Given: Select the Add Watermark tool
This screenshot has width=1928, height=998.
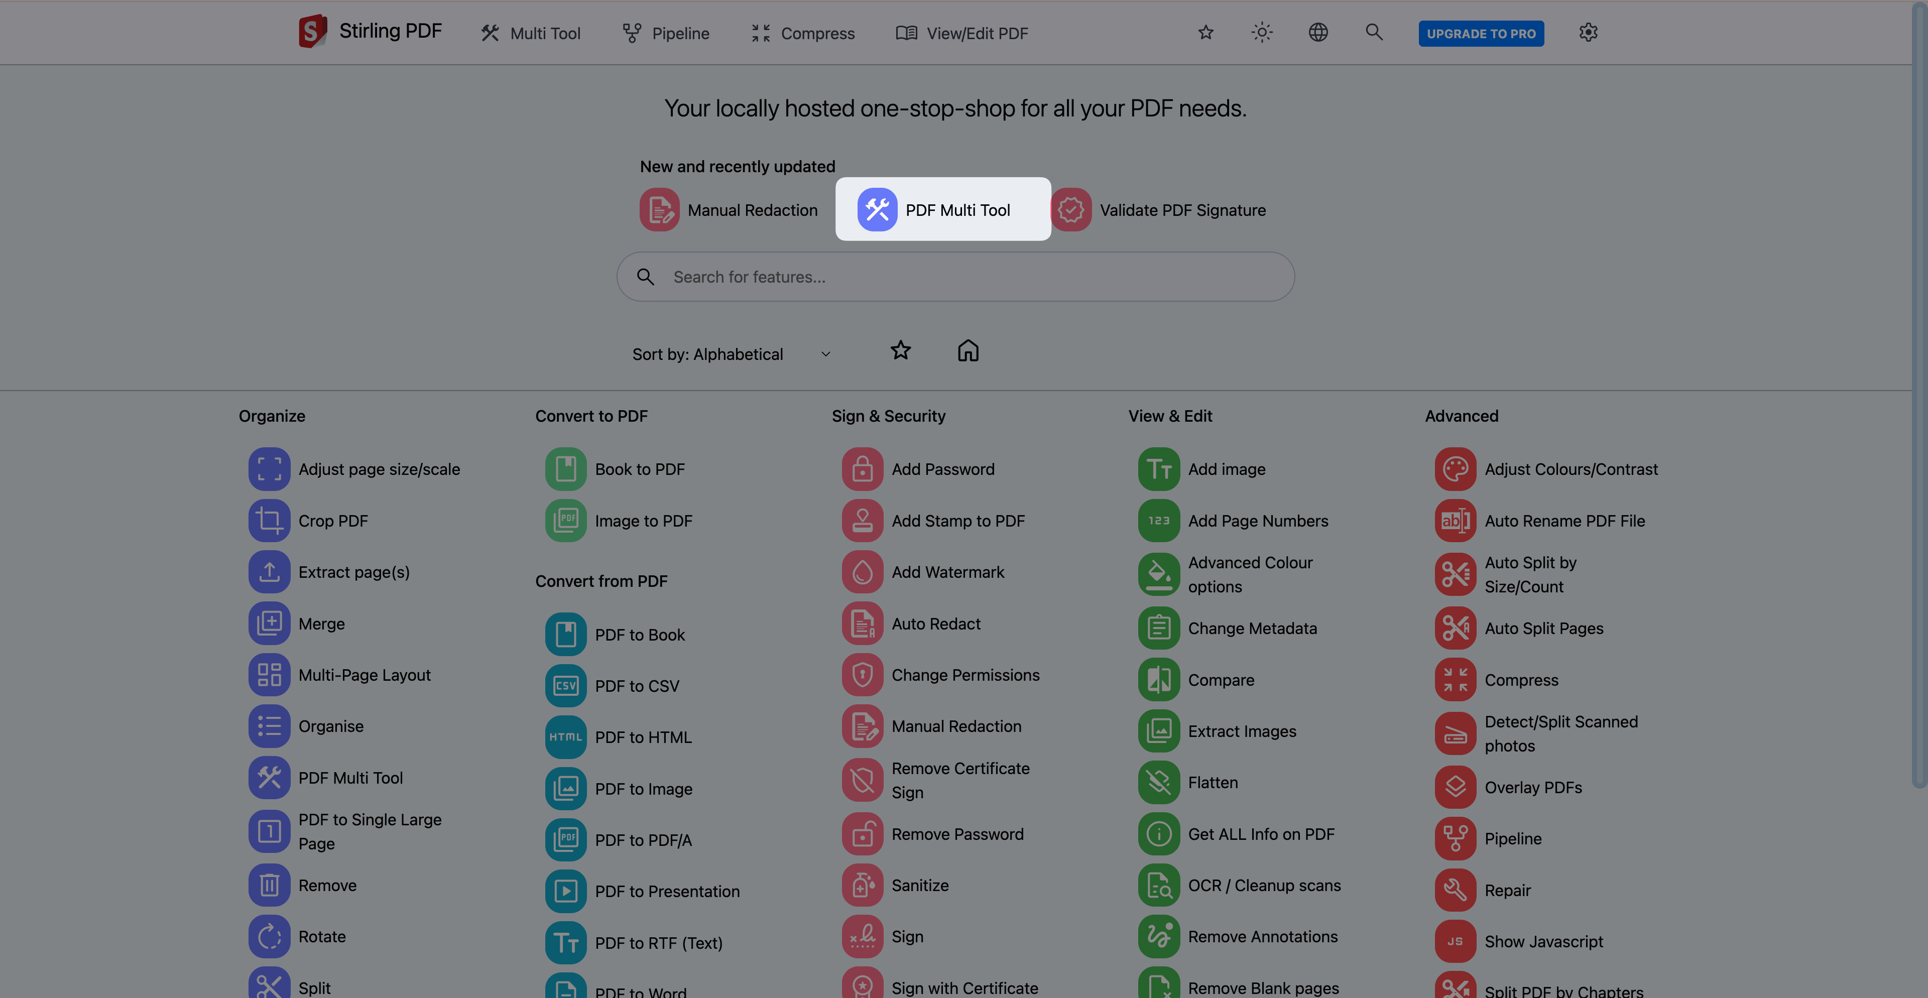Looking at the screenshot, I should (x=947, y=572).
